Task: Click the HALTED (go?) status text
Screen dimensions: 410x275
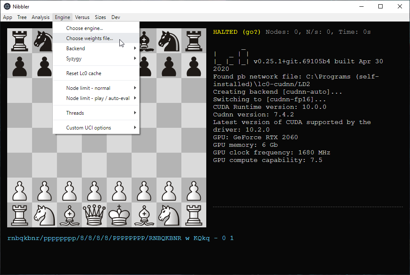Action: [x=237, y=32]
